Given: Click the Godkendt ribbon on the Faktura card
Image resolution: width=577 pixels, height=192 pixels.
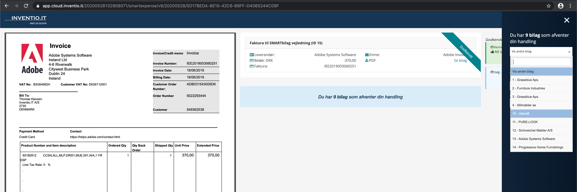Looking at the screenshot, I should (466, 52).
